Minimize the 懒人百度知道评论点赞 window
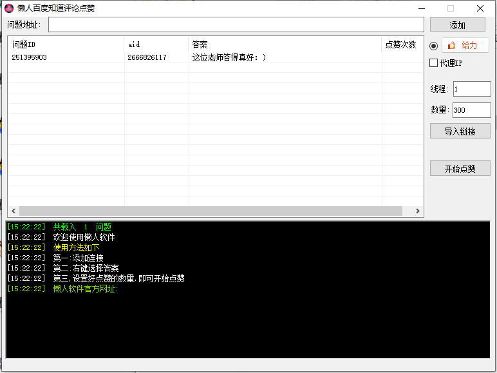This screenshot has height=373, width=497. pos(422,8)
